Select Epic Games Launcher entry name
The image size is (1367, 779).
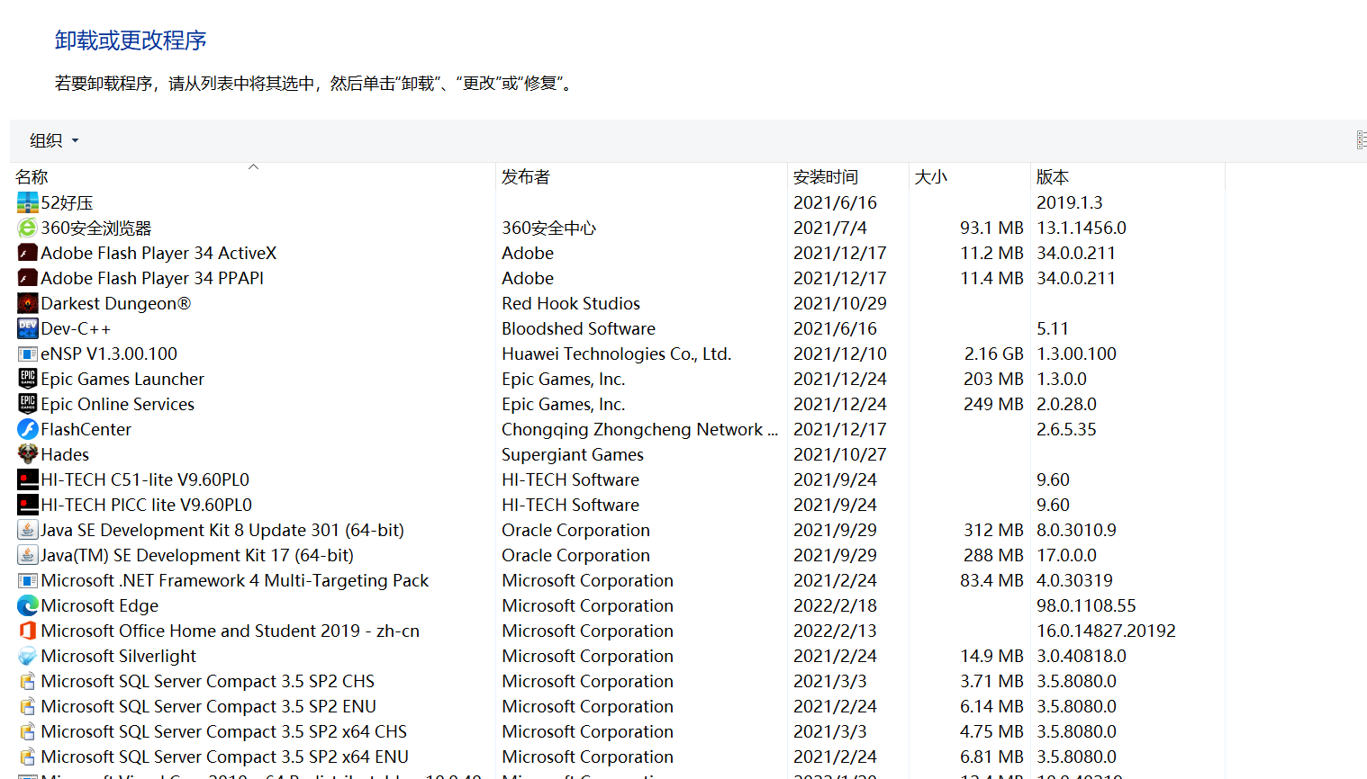point(122,379)
